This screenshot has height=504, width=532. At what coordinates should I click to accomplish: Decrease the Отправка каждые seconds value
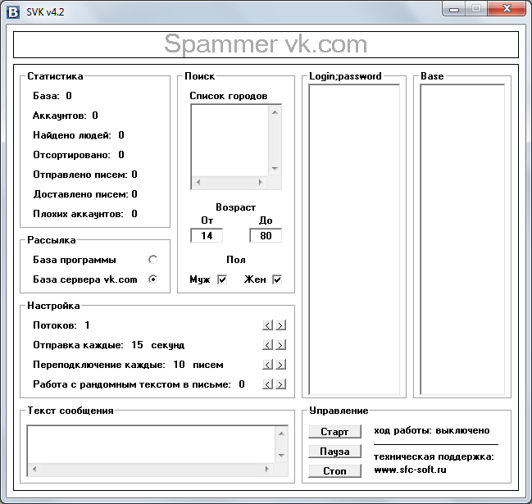click(x=267, y=345)
